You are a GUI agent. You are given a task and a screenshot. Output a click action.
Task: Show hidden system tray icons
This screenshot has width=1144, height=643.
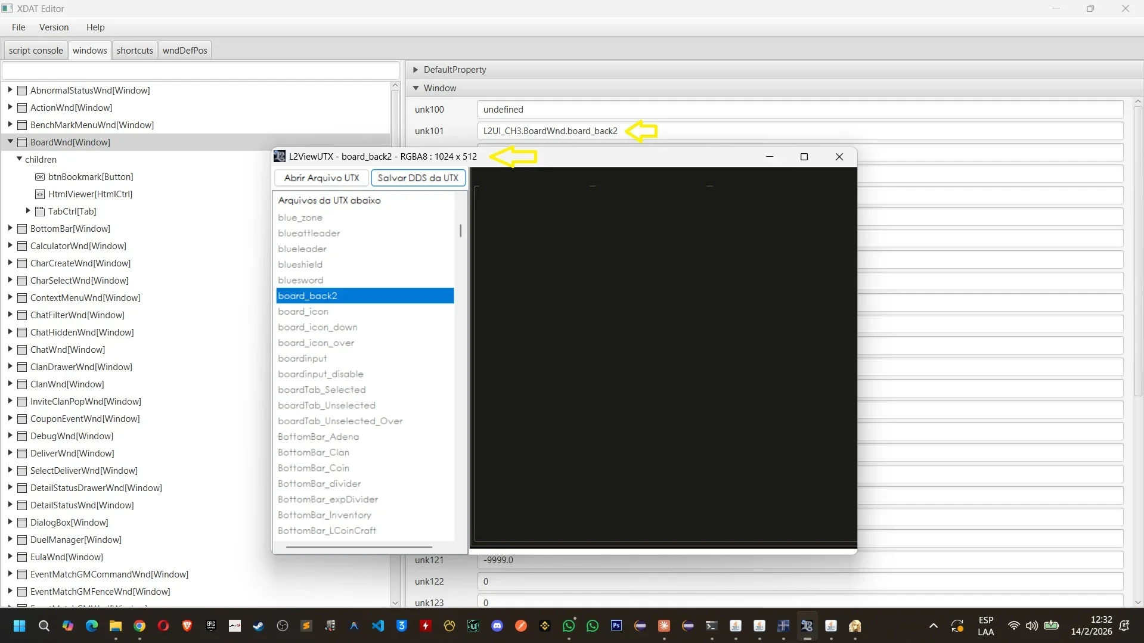pyautogui.click(x=934, y=626)
